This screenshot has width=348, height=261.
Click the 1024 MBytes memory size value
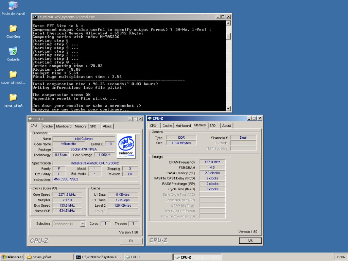[181, 143]
